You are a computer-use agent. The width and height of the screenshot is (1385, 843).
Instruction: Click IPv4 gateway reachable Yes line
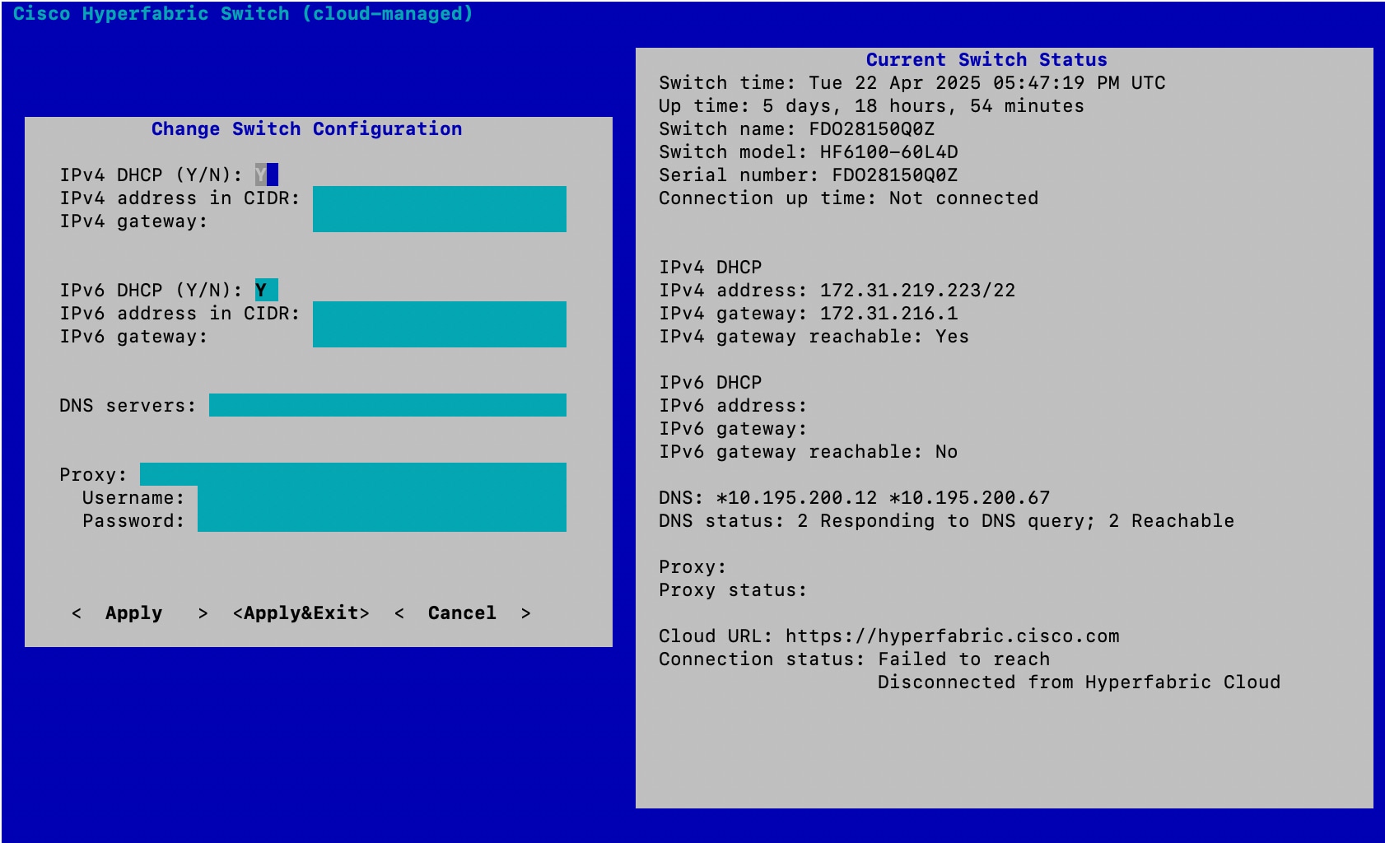click(x=814, y=337)
